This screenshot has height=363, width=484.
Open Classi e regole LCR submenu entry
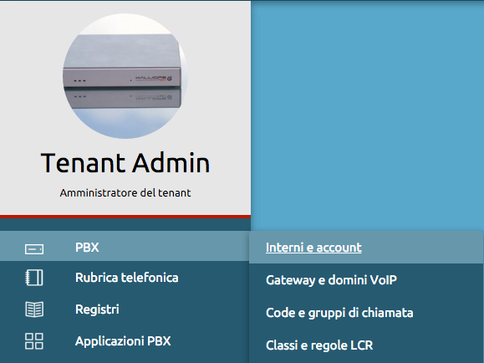[x=319, y=345]
